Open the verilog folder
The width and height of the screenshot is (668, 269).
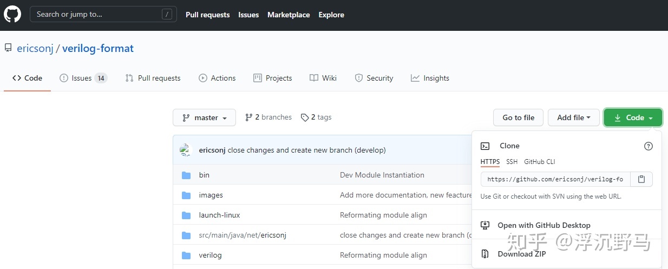[210, 255]
